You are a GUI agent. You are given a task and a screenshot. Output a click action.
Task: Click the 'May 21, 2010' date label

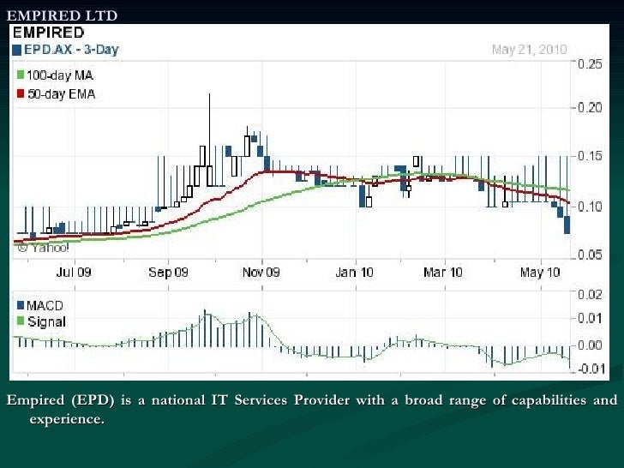pos(530,50)
